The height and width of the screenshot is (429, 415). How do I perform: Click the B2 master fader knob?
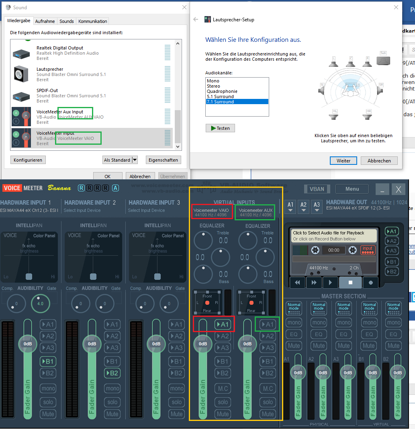pos(397,373)
